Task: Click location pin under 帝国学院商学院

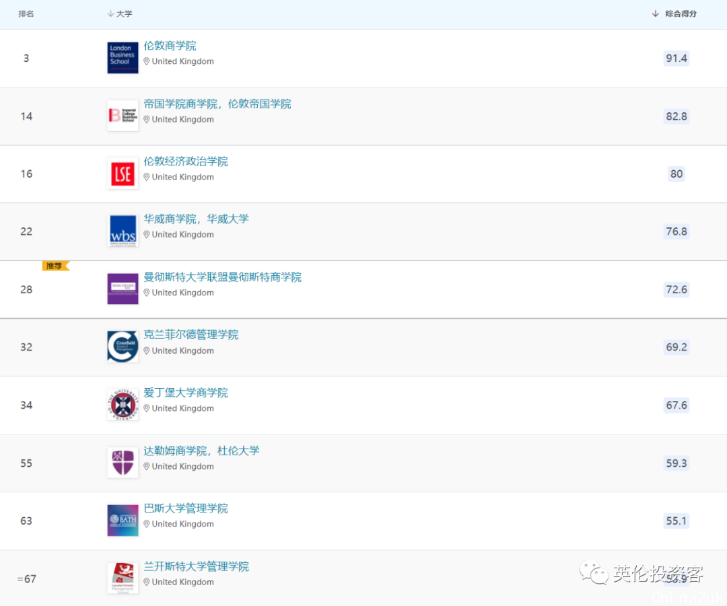Action: 147,120
